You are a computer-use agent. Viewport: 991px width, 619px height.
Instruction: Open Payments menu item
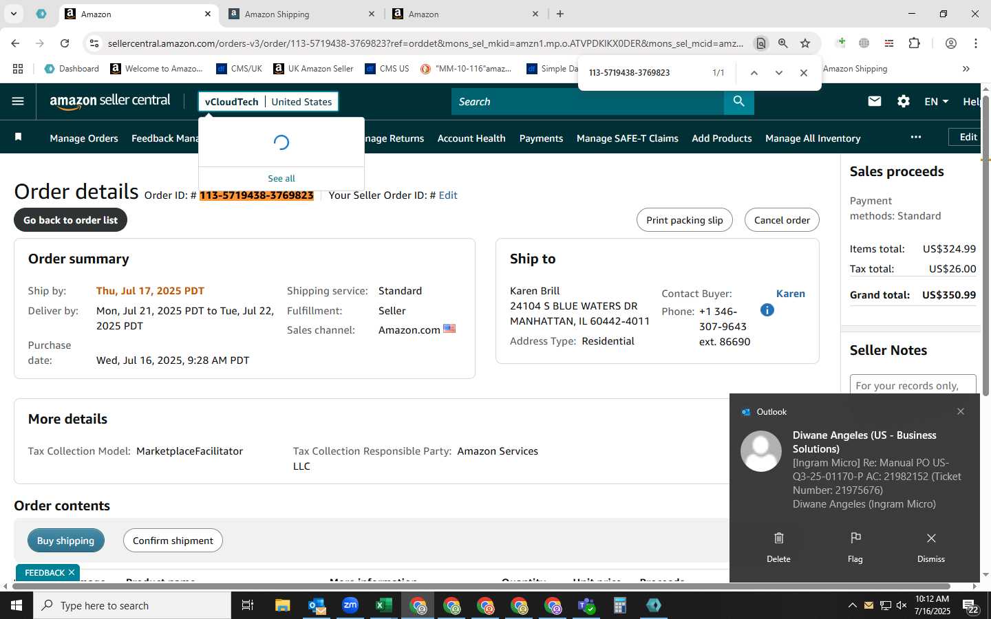(541, 138)
